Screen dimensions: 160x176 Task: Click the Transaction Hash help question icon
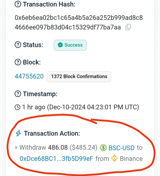pyautogui.click(x=18, y=4)
